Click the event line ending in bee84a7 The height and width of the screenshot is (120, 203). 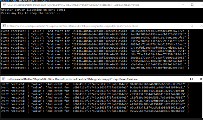click(x=95, y=68)
